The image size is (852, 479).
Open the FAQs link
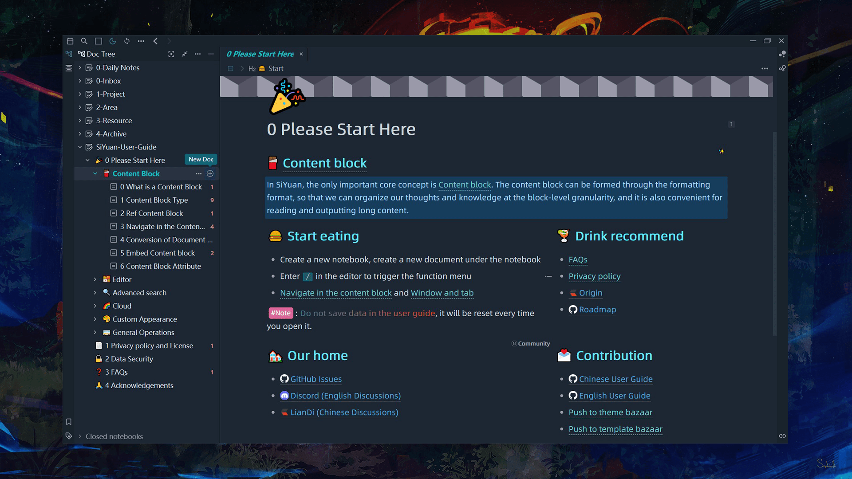click(578, 259)
